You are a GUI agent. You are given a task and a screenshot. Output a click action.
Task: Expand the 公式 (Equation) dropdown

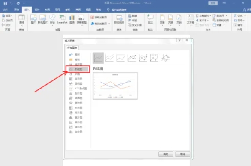tap(245, 16)
